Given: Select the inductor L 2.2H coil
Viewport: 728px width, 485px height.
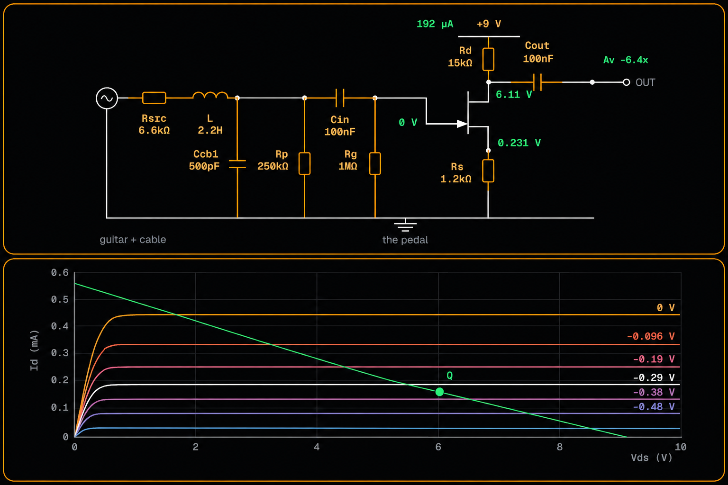Looking at the screenshot, I should coord(210,95).
